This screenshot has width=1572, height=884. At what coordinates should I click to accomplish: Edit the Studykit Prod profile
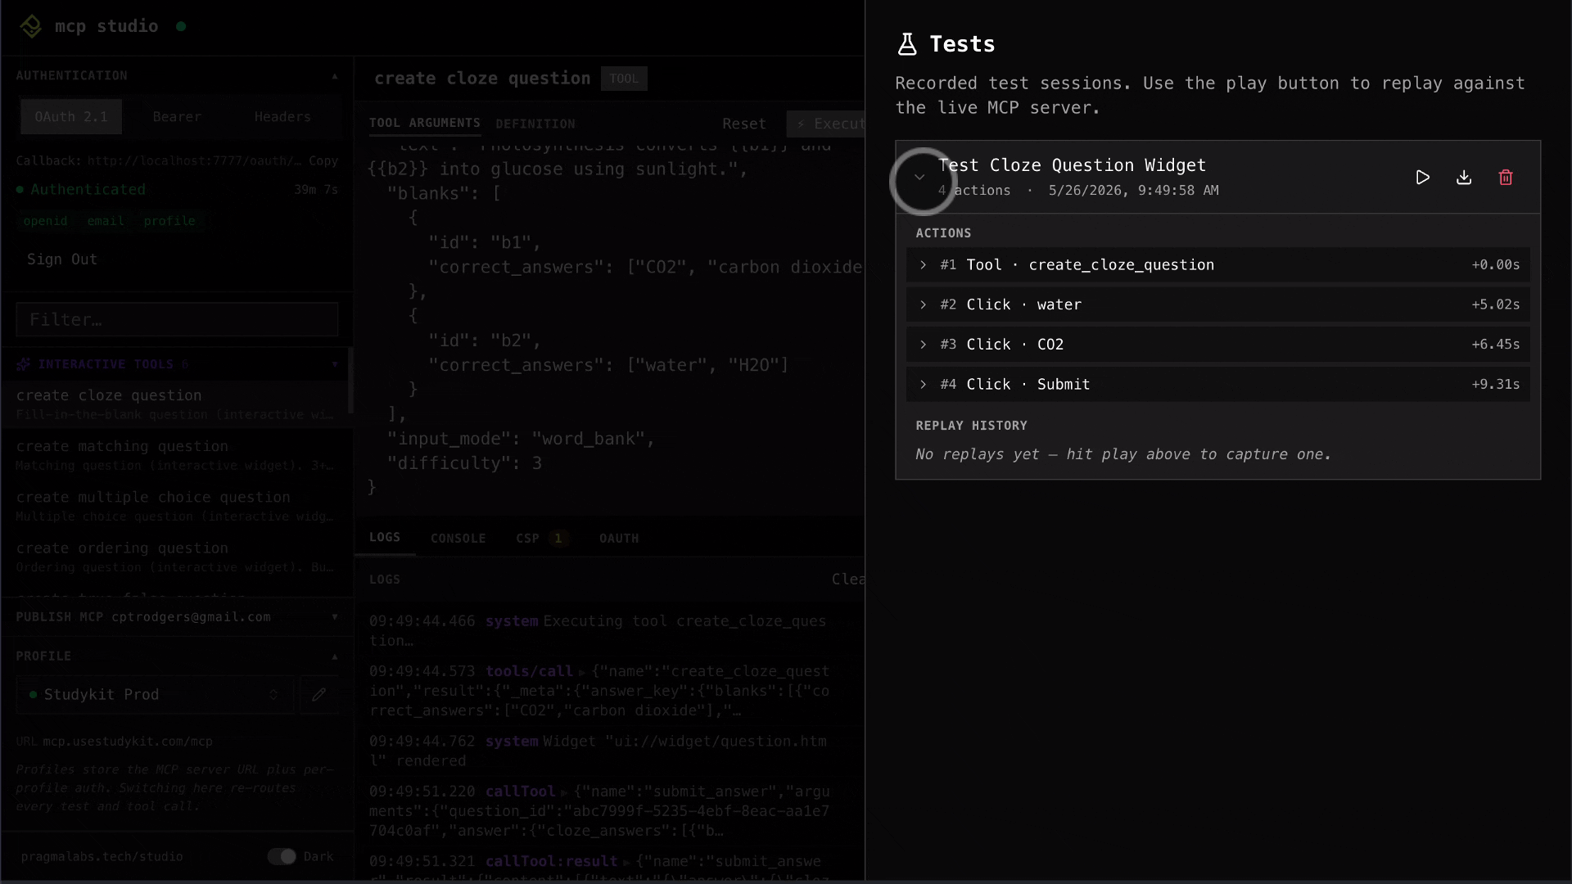[x=319, y=695]
